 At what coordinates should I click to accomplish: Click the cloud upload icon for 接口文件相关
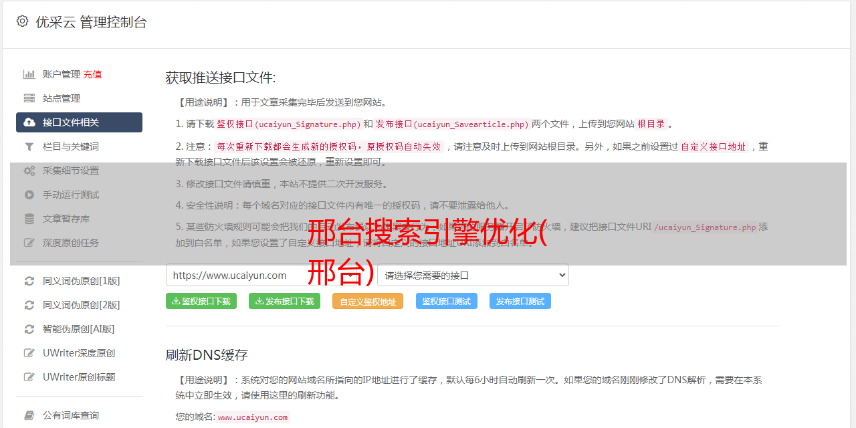pos(29,122)
